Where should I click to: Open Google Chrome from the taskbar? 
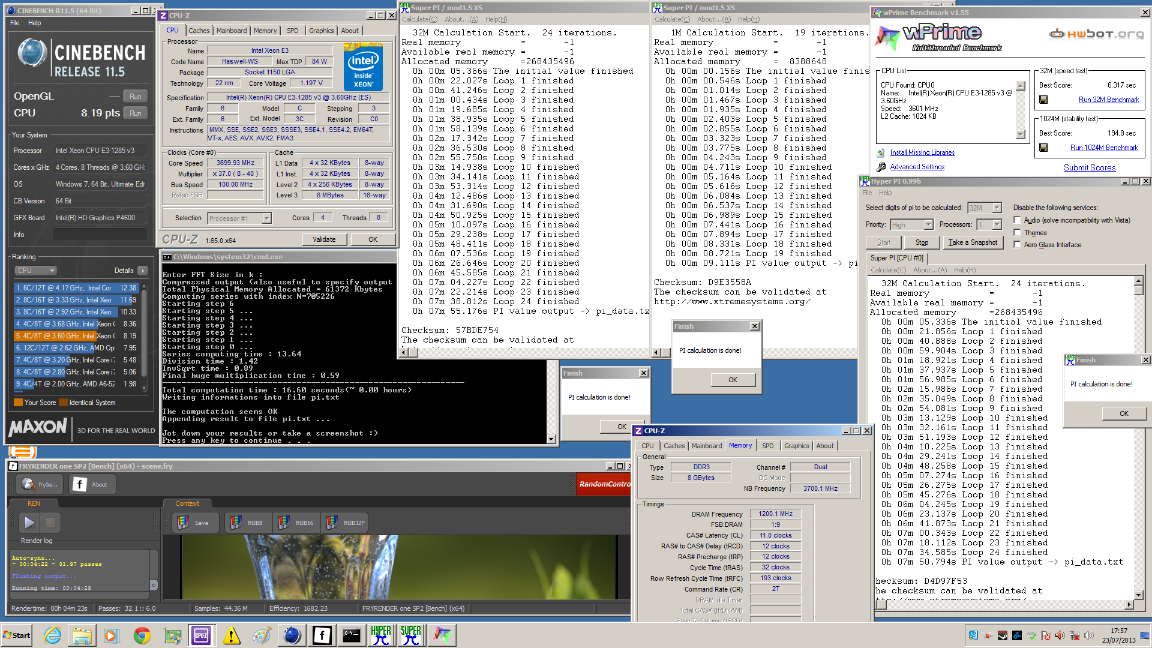coord(142,635)
